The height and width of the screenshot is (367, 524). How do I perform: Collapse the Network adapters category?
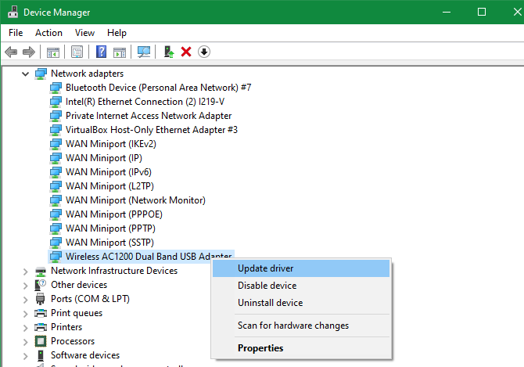(25, 74)
